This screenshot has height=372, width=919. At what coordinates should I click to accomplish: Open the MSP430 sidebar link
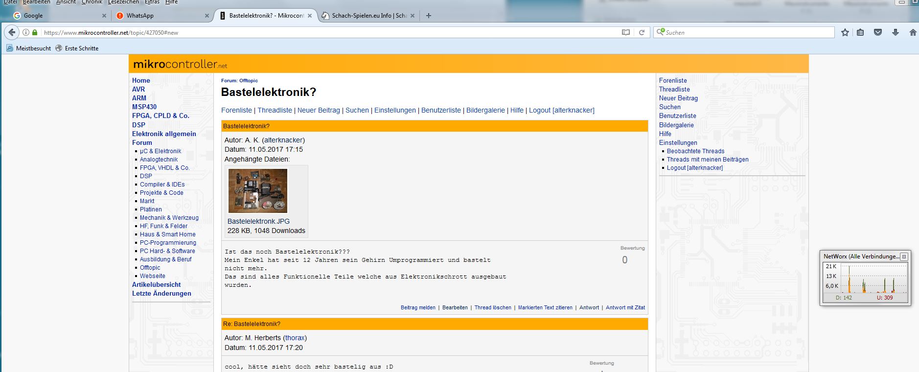pyautogui.click(x=144, y=107)
